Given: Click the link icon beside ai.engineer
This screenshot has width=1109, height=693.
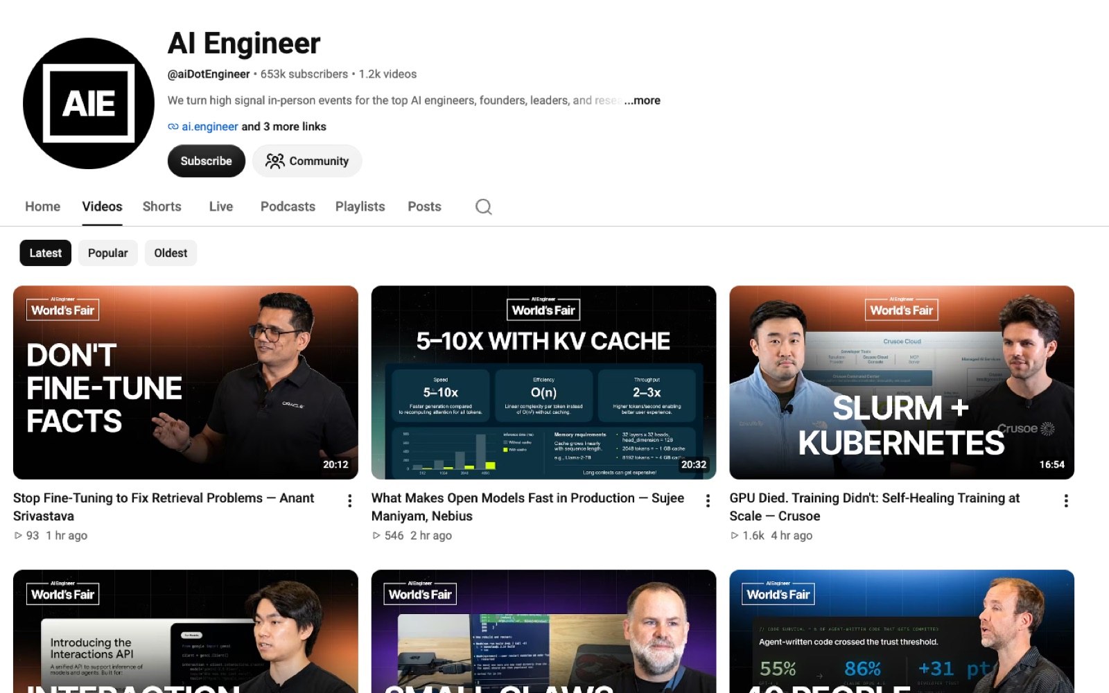Looking at the screenshot, I should (173, 127).
